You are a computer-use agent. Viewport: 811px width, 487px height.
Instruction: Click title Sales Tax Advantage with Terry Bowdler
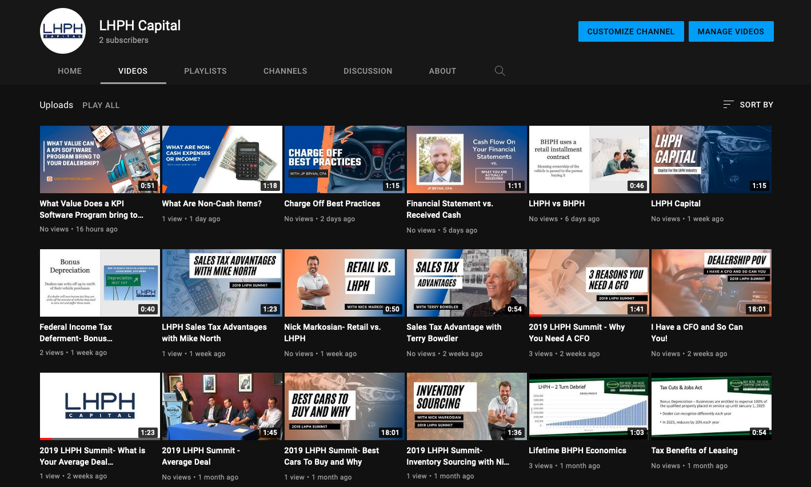(x=454, y=333)
